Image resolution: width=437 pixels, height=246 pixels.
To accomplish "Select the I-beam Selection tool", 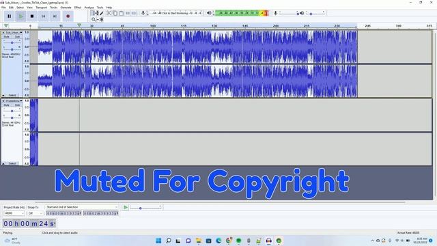I will pos(94,13).
